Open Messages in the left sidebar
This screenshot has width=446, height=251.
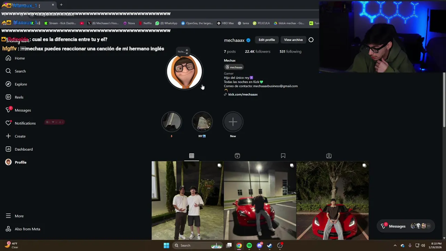[x=18, y=110]
